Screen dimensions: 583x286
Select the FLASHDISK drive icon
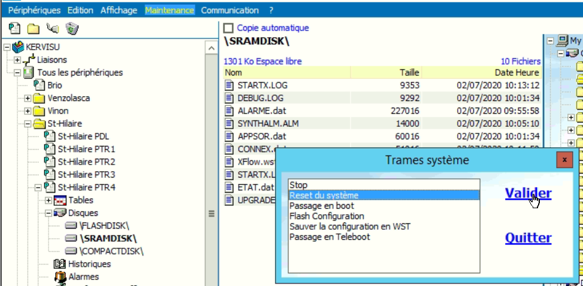click(71, 226)
